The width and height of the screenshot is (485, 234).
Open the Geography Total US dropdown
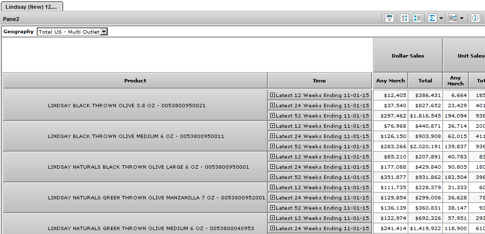(x=104, y=32)
